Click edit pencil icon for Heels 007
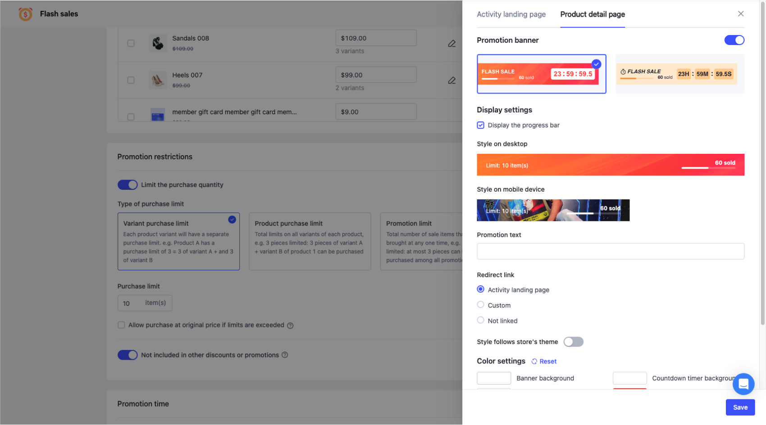 451,81
